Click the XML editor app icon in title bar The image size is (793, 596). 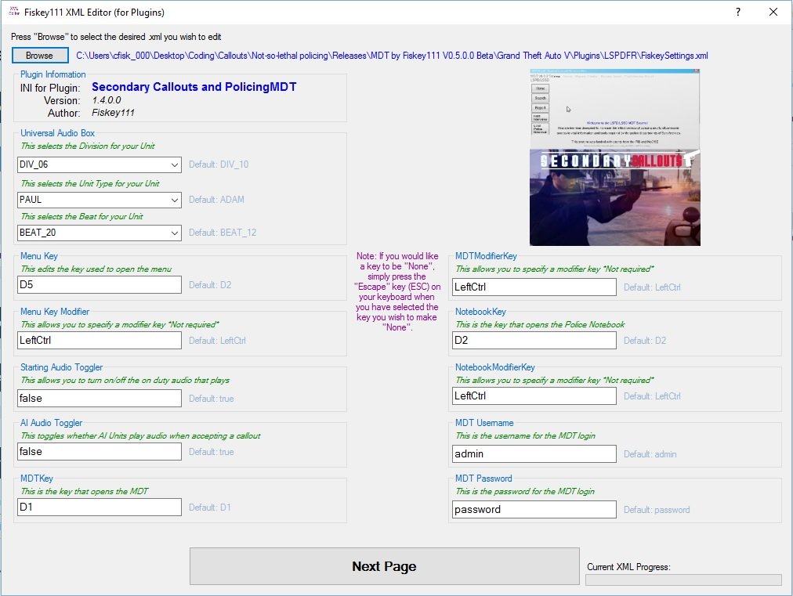click(13, 13)
